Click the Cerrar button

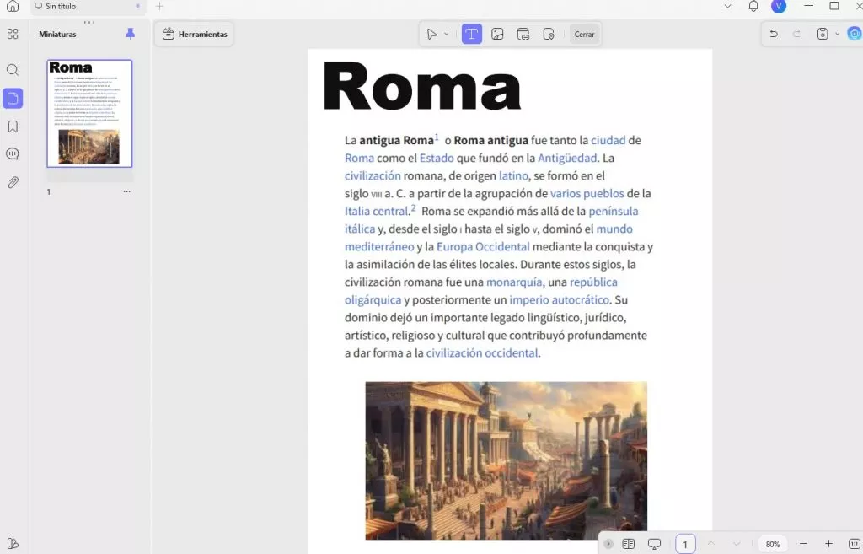pyautogui.click(x=584, y=35)
